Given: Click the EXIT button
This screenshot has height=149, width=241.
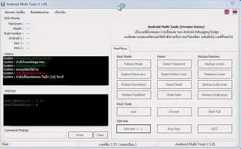Looking at the screenshot, I should pyautogui.click(x=215, y=129).
